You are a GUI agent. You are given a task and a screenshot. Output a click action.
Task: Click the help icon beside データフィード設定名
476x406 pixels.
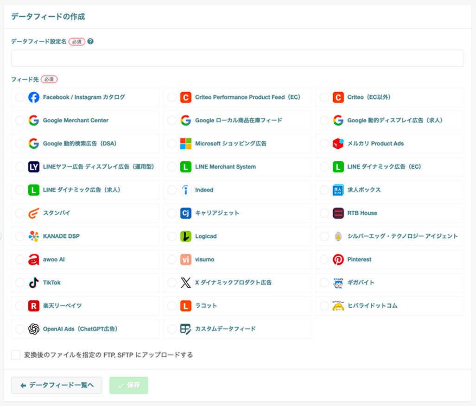(90, 41)
